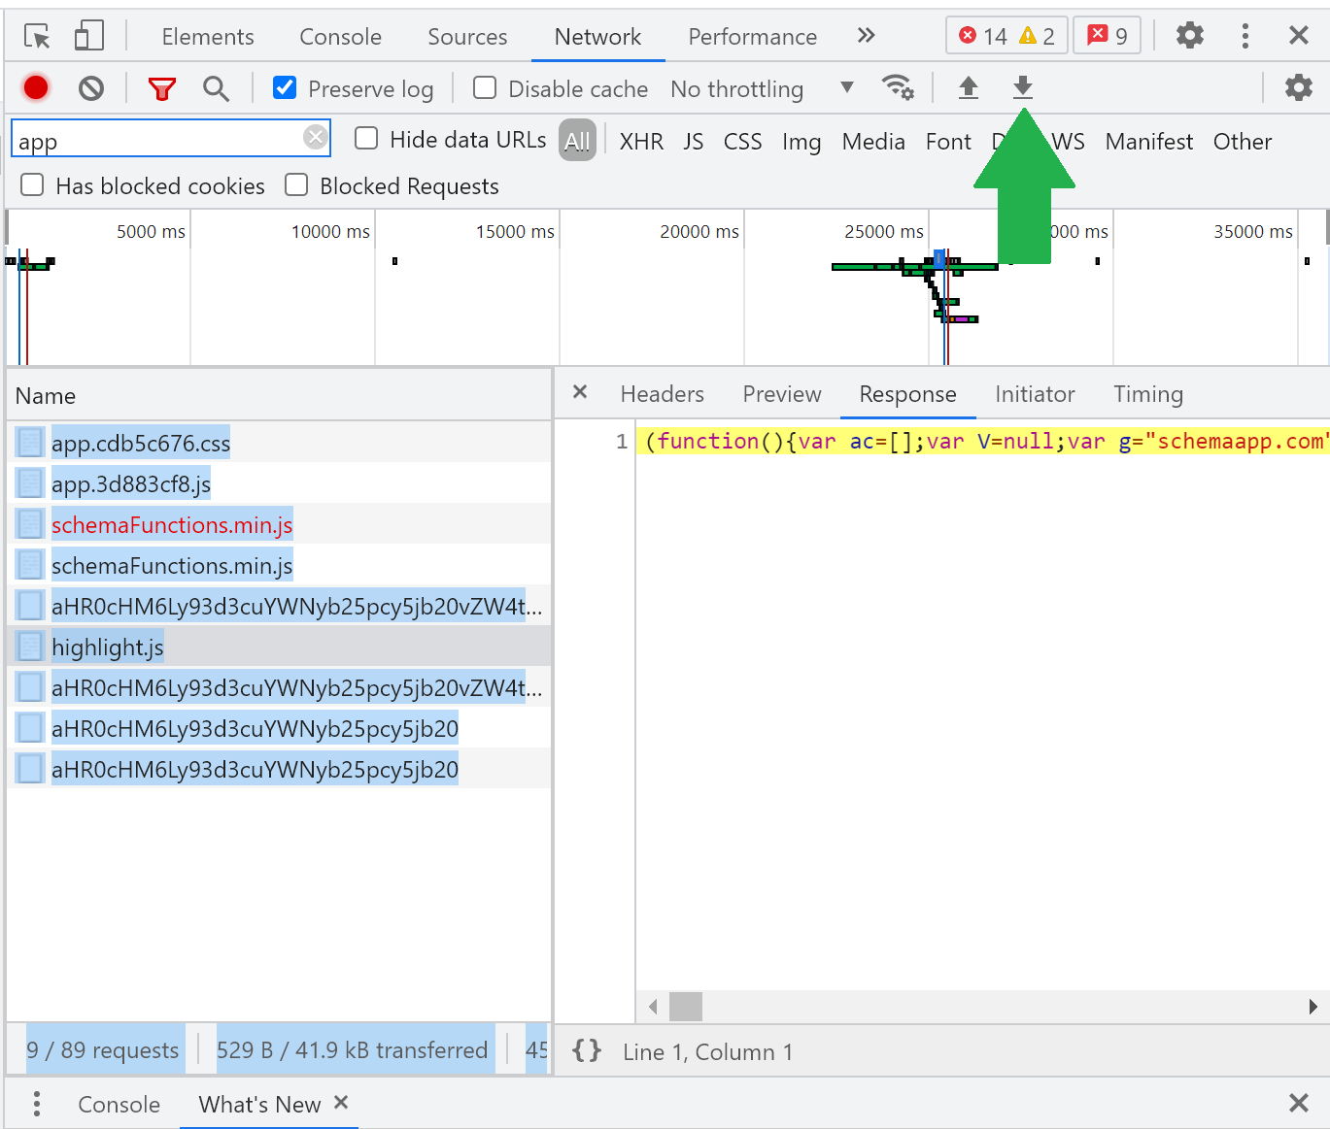
Task: Expand more DevTools tabs chevron
Action: 866,36
